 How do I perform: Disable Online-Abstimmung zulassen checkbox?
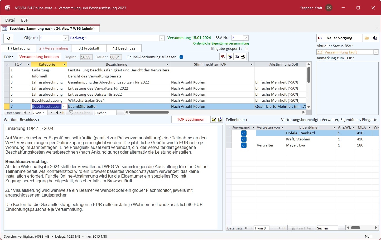pyautogui.click(x=181, y=57)
